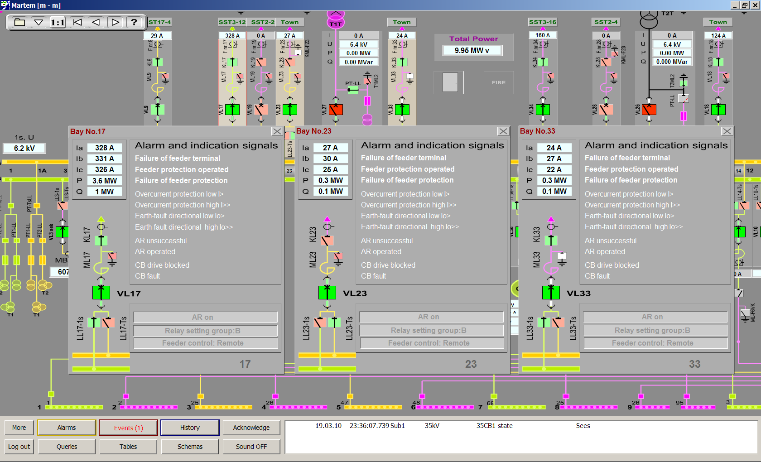This screenshot has width=761, height=462.
Task: Open the Alarms view
Action: click(67, 428)
